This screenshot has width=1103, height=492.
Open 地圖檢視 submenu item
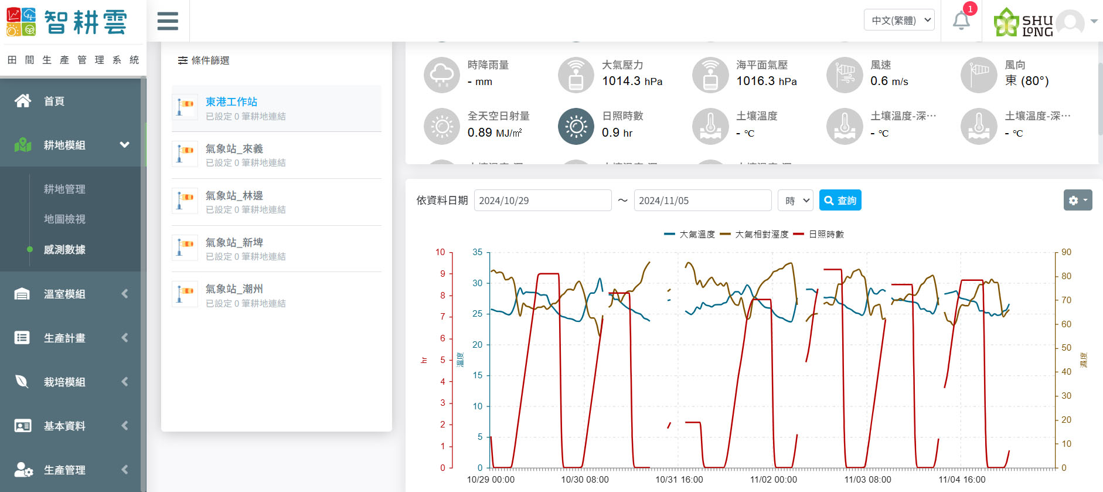[x=64, y=219]
